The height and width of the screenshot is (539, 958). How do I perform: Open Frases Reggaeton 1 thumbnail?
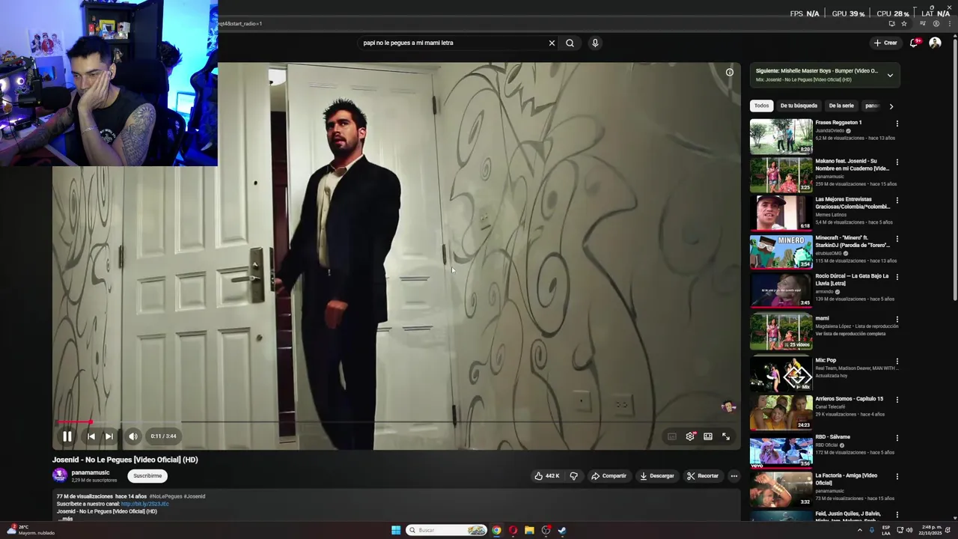[x=781, y=136]
